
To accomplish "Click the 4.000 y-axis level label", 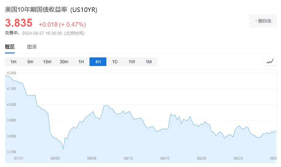I will (11, 105).
